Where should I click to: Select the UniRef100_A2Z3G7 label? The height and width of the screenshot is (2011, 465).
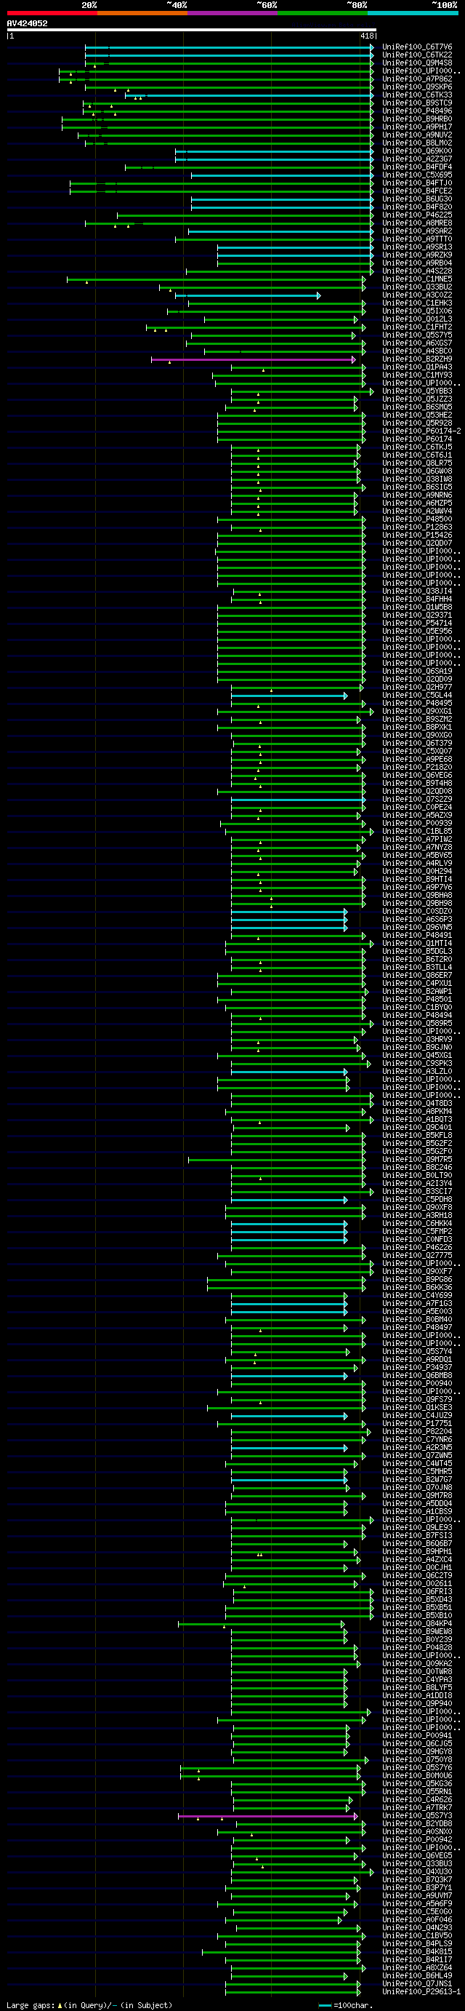(416, 159)
